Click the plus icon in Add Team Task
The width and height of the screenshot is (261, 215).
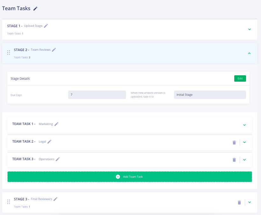(x=118, y=177)
